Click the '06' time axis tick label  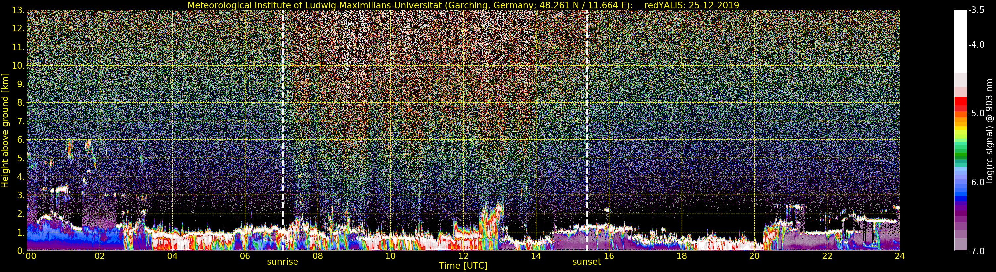click(x=245, y=256)
